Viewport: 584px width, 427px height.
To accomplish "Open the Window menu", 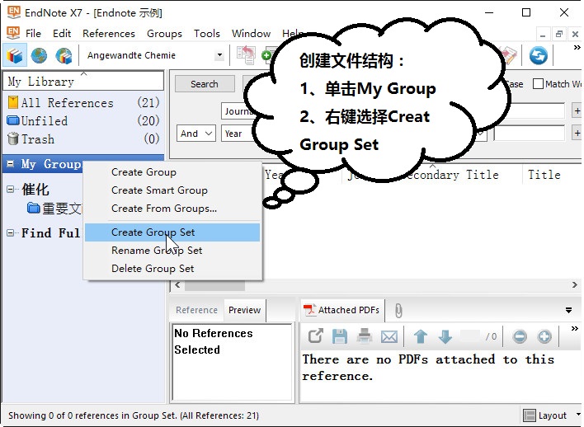I will click(x=251, y=34).
